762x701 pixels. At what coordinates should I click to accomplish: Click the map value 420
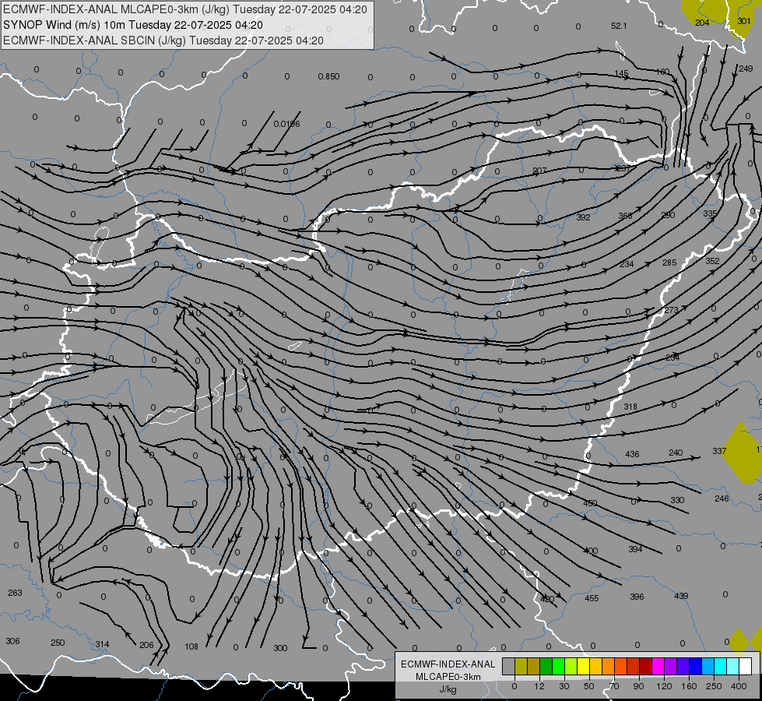[x=547, y=599]
